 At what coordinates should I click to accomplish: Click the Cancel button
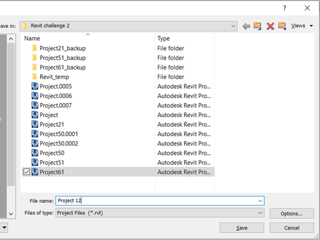click(292, 228)
